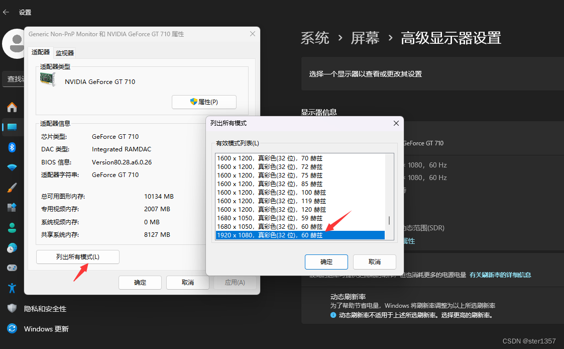Click the NVIDIA adapter card icon
The image size is (564, 349).
point(48,79)
